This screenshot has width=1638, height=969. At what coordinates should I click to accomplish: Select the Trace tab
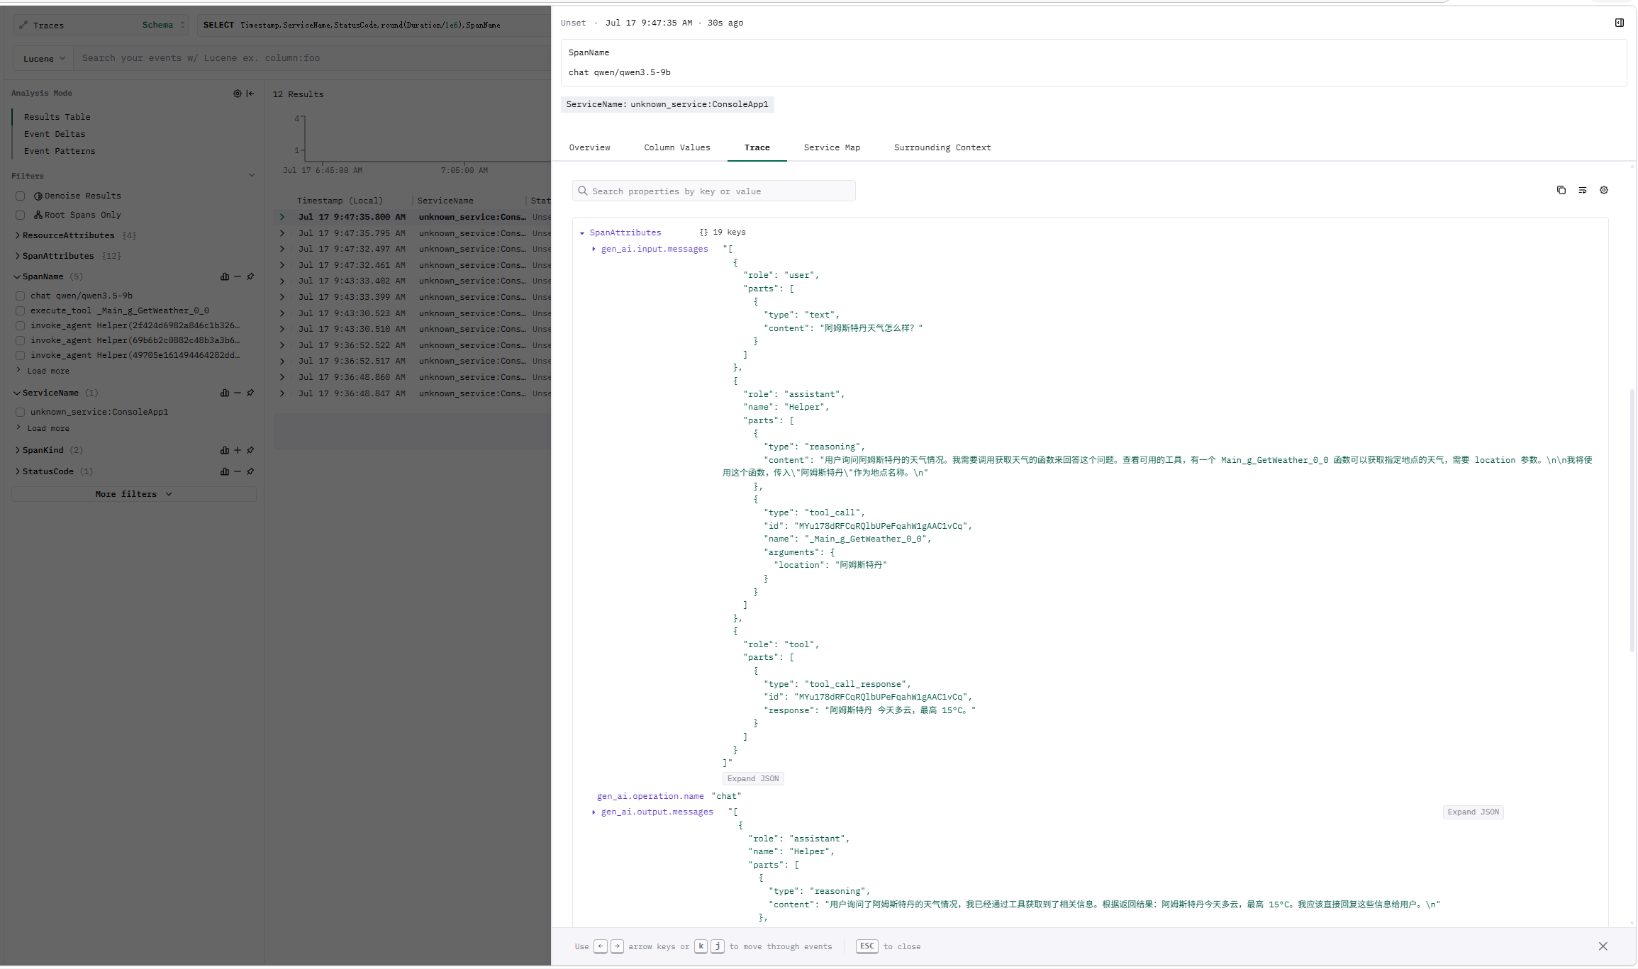(x=757, y=147)
